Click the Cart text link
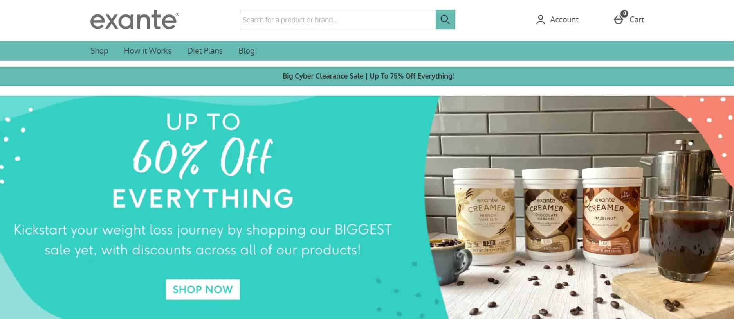This screenshot has width=734, height=319. pos(637,20)
